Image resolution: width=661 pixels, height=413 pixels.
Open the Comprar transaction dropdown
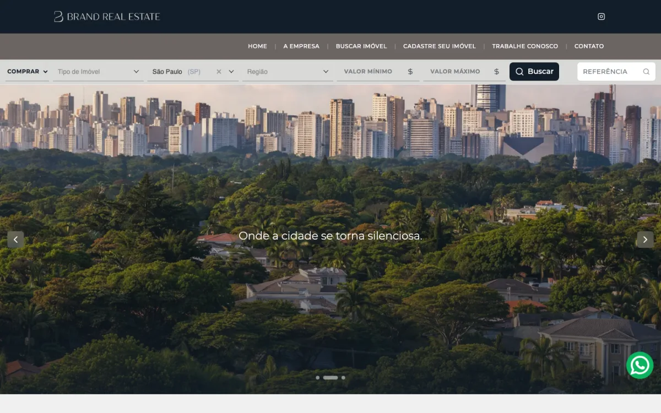pos(28,72)
